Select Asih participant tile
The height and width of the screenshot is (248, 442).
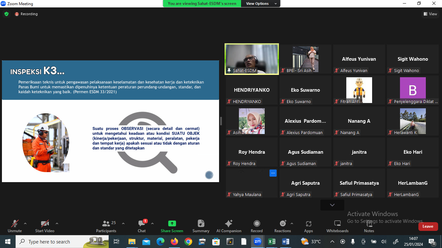tap(252, 121)
